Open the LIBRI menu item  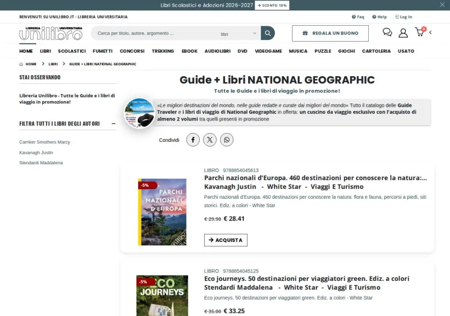(46, 51)
